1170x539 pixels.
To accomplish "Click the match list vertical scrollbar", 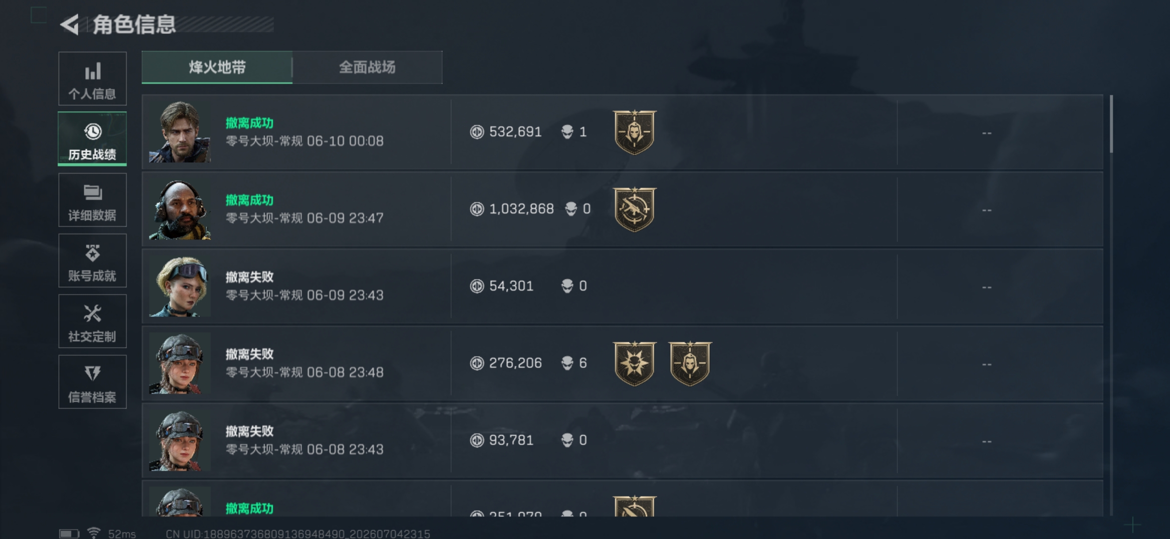I will [x=1111, y=124].
